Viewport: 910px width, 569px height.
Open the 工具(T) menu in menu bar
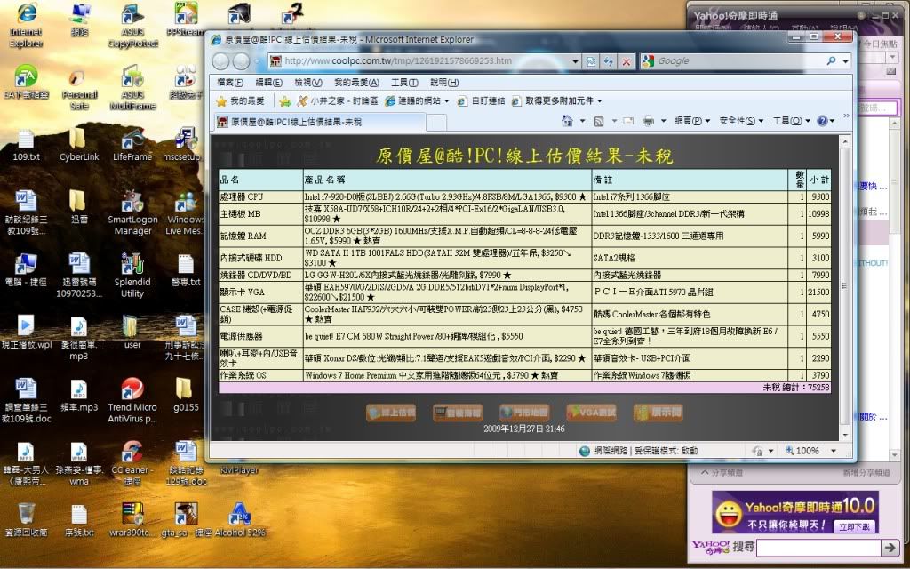coord(404,83)
